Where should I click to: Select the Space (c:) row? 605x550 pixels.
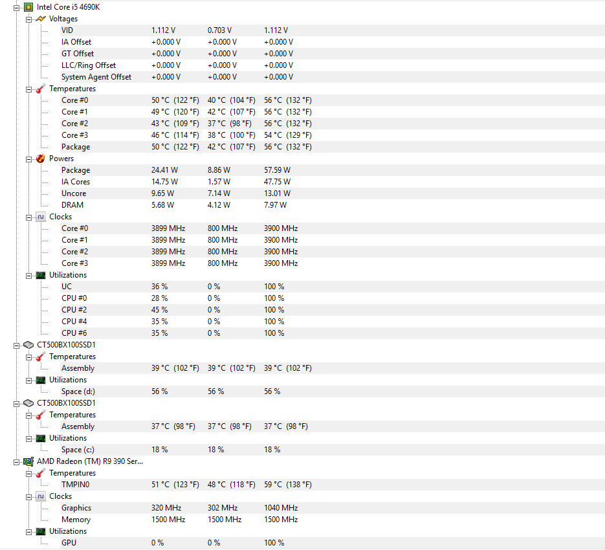332,450
